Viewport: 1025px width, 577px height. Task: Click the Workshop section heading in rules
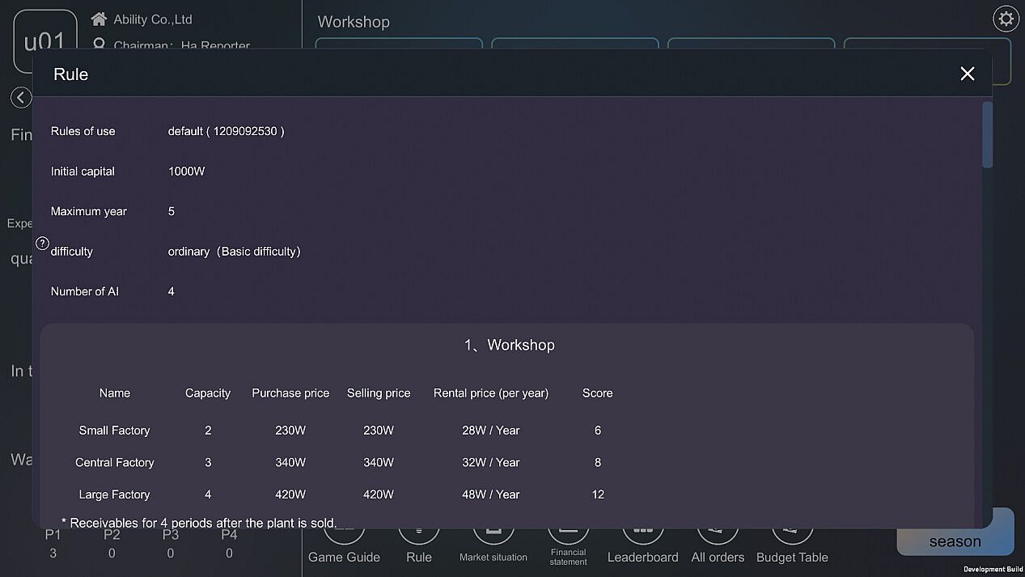[509, 345]
